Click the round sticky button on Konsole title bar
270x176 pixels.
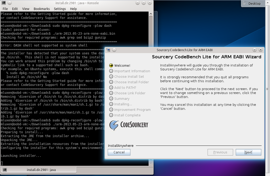tap(9, 3)
